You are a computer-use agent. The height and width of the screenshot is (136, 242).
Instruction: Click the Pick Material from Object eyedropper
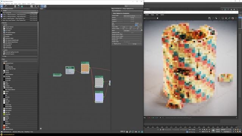(5, 6)
